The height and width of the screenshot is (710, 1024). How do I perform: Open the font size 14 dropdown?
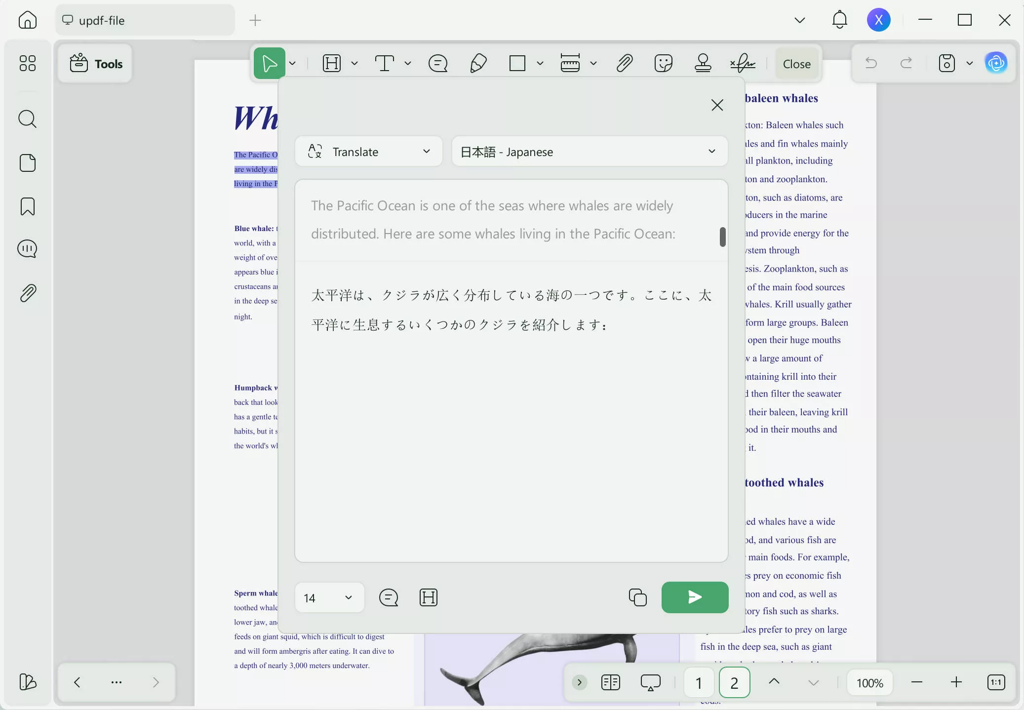click(329, 597)
